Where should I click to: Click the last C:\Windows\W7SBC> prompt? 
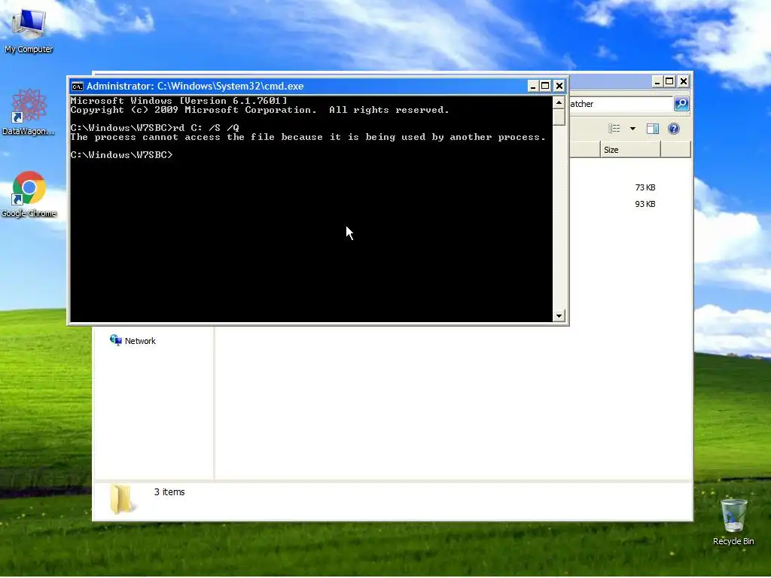click(121, 155)
